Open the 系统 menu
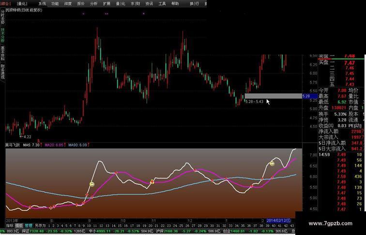The height and width of the screenshot is (235, 366). 42,3
